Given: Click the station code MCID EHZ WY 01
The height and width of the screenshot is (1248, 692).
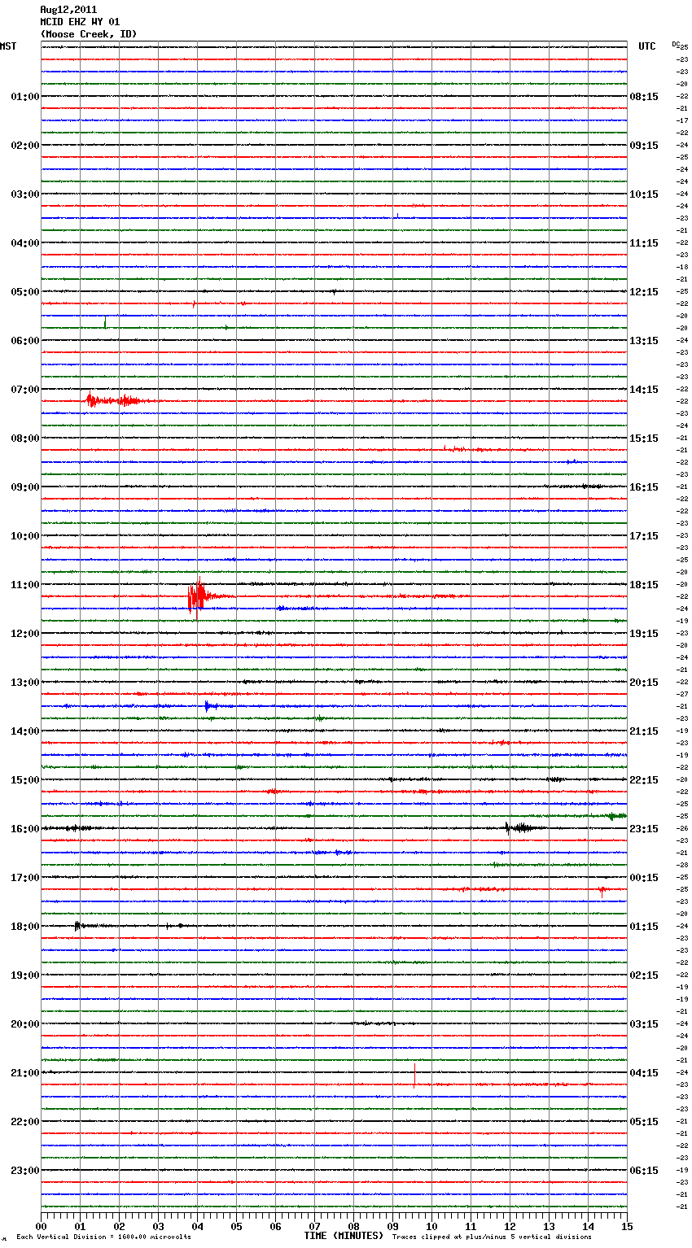Looking at the screenshot, I should 80,22.
